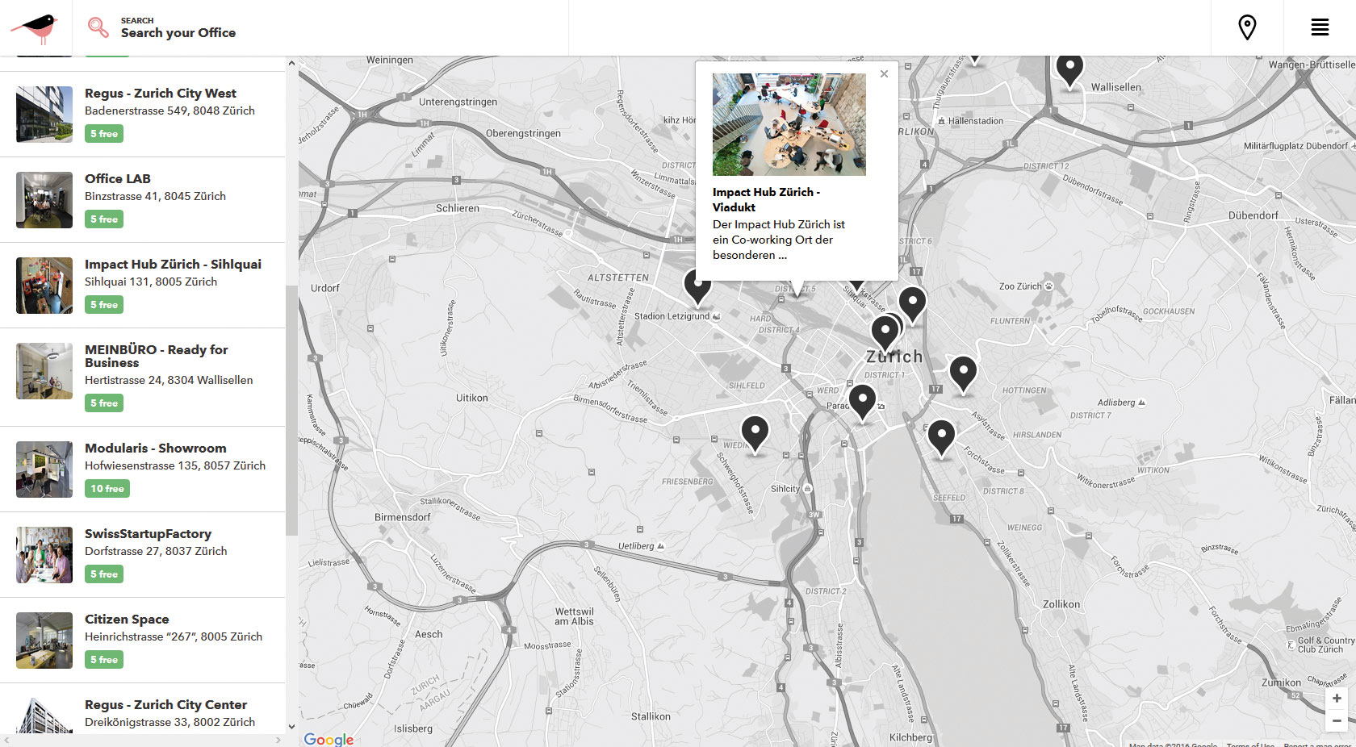The height and width of the screenshot is (747, 1356).
Task: Click 5 free badge for Regus City West
Action: pos(104,134)
